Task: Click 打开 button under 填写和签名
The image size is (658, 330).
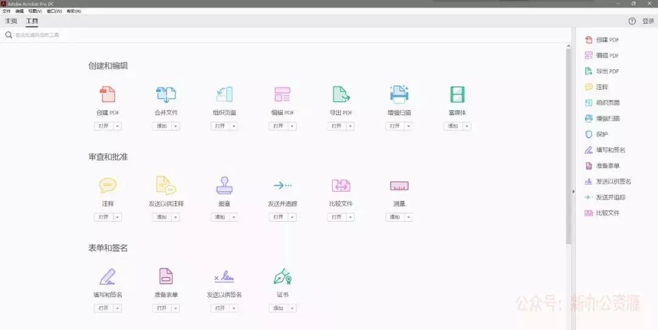Action: [103, 308]
